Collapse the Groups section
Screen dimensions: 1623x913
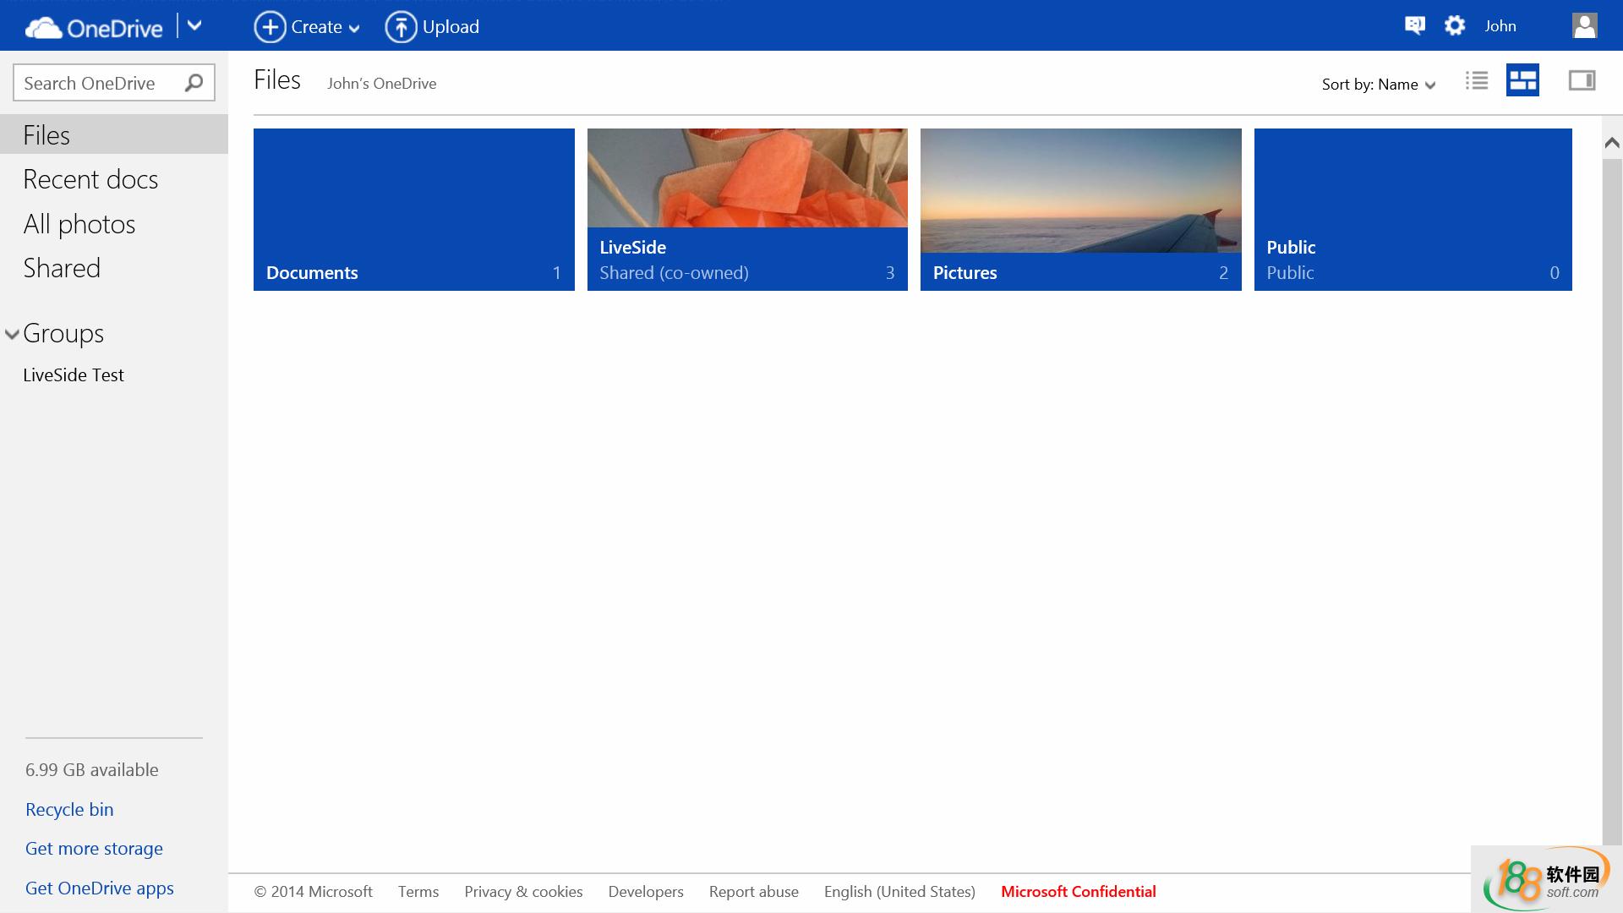pos(12,334)
